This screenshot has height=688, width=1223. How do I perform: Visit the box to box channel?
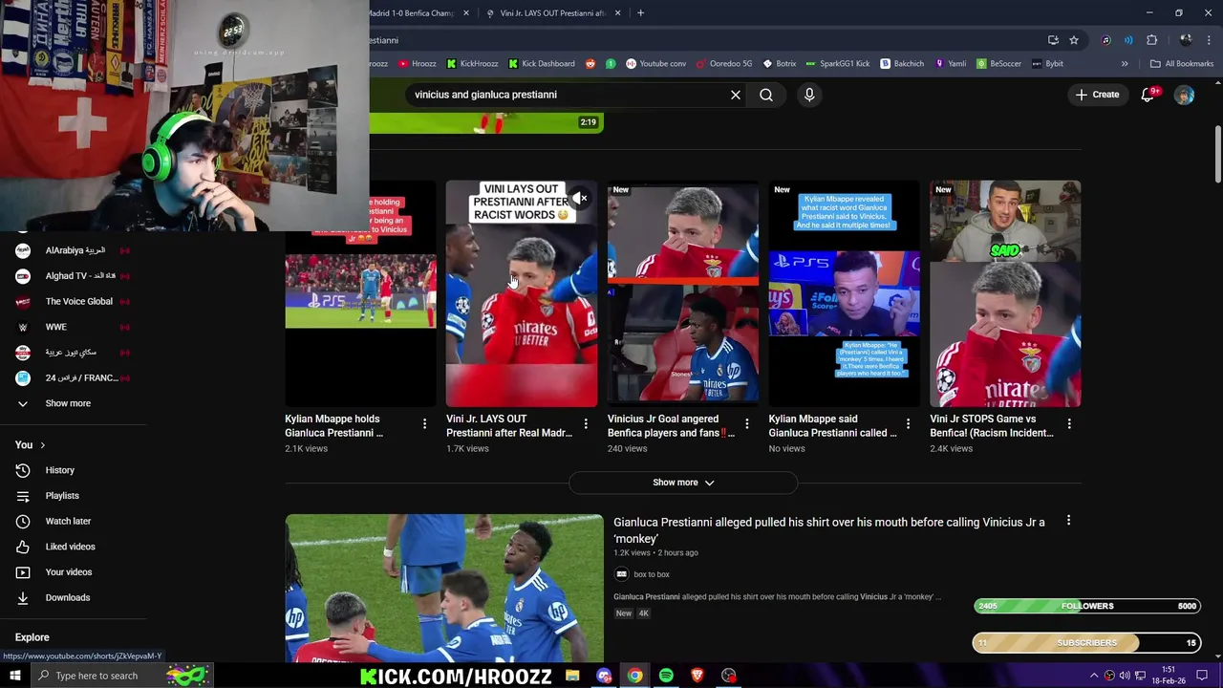651,574
